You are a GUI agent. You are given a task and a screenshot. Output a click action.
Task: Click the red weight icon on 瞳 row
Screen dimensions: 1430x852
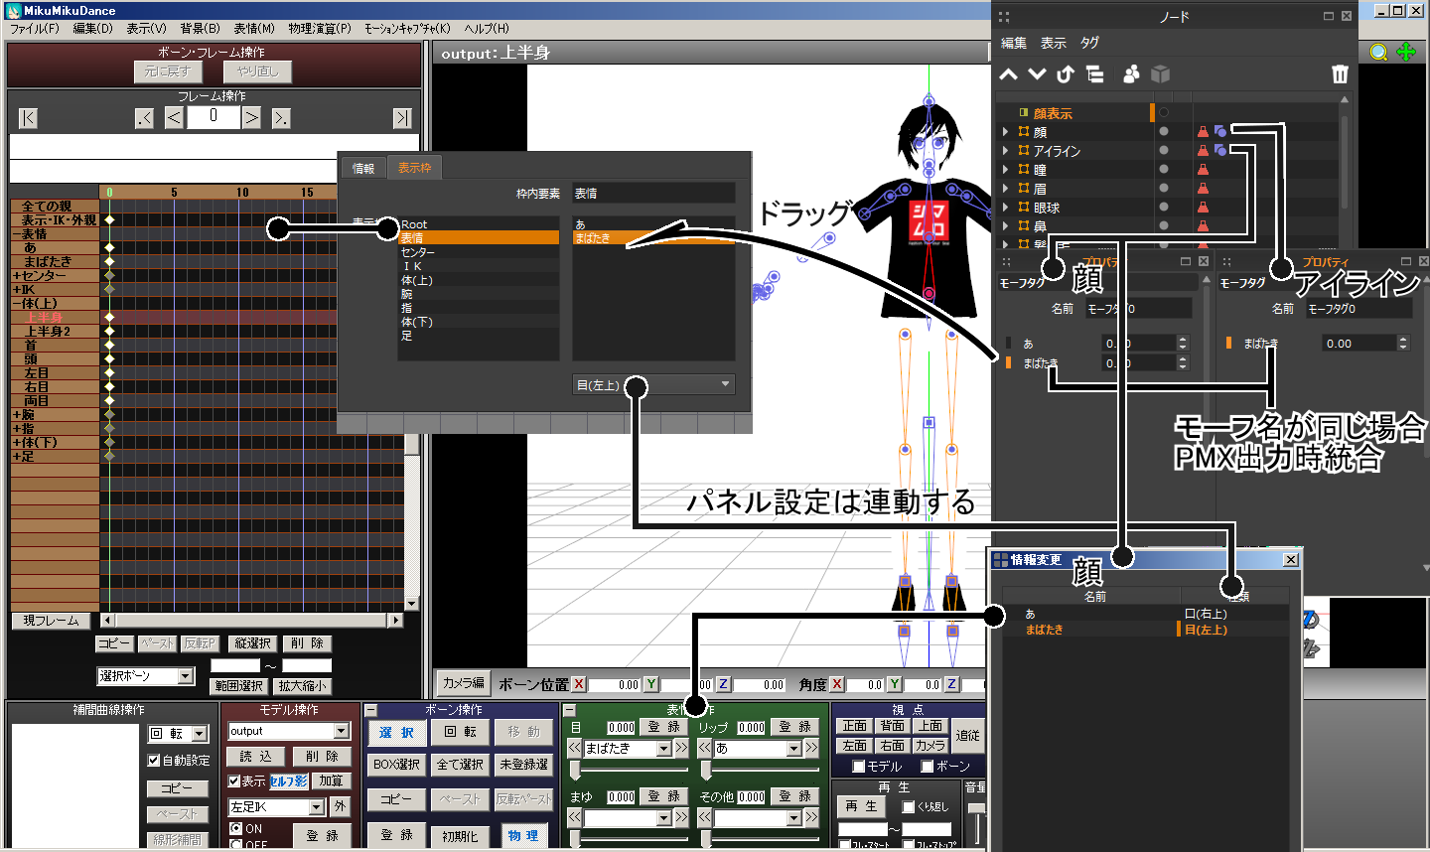tap(1203, 169)
